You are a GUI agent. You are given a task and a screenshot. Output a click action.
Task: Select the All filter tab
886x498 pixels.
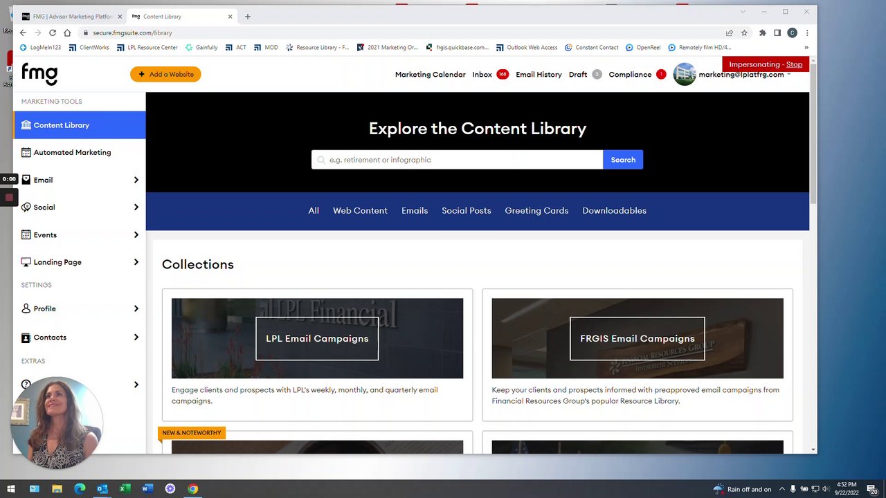click(x=314, y=211)
